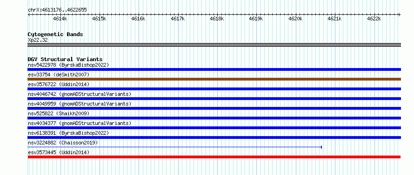
Task: Click the blue bar under nsv4049959
Action: pyautogui.click(x=214, y=108)
